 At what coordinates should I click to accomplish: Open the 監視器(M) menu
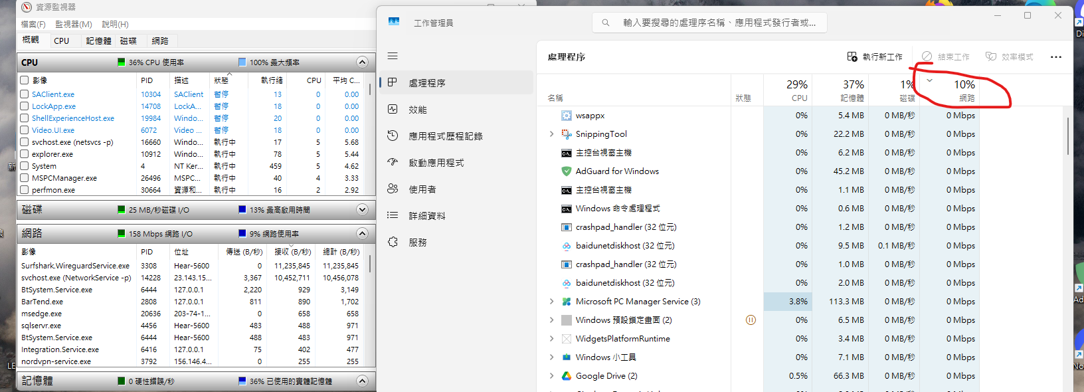click(73, 24)
